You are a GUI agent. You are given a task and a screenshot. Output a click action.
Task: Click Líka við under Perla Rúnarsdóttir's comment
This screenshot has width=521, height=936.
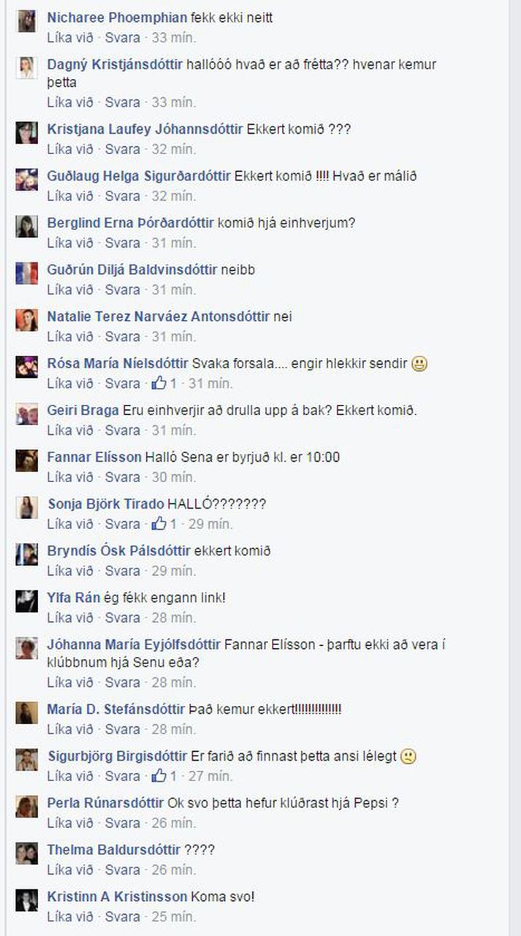click(x=70, y=823)
